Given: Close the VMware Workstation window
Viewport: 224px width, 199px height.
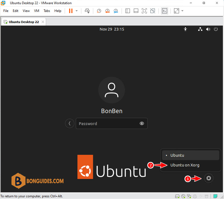Looking at the screenshot, I should tap(217, 3).
